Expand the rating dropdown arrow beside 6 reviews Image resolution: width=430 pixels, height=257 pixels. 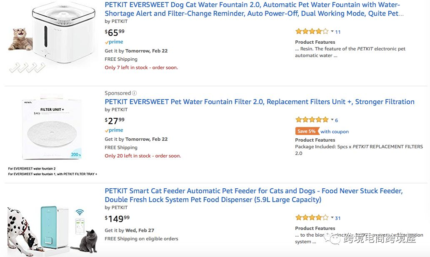[x=332, y=120]
